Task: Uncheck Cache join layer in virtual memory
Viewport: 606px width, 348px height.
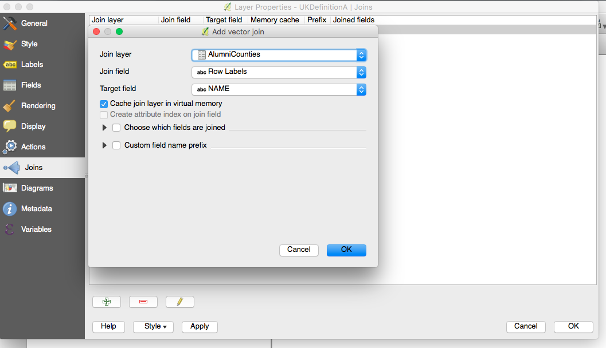Action: (104, 104)
